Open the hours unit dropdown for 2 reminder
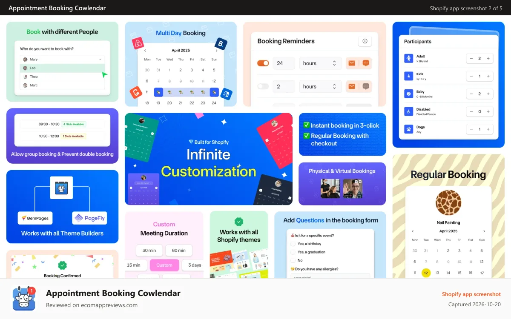 click(x=320, y=86)
